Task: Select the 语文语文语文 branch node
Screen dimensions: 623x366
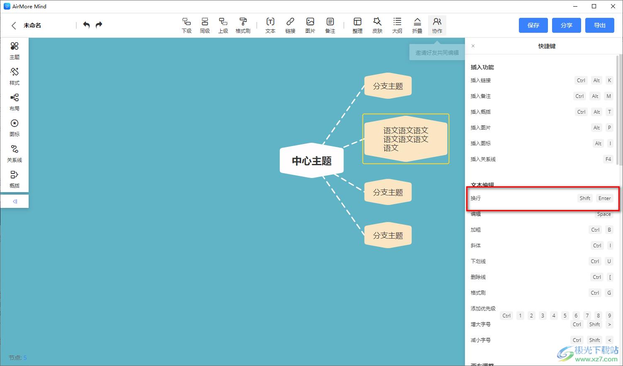Action: pos(406,139)
